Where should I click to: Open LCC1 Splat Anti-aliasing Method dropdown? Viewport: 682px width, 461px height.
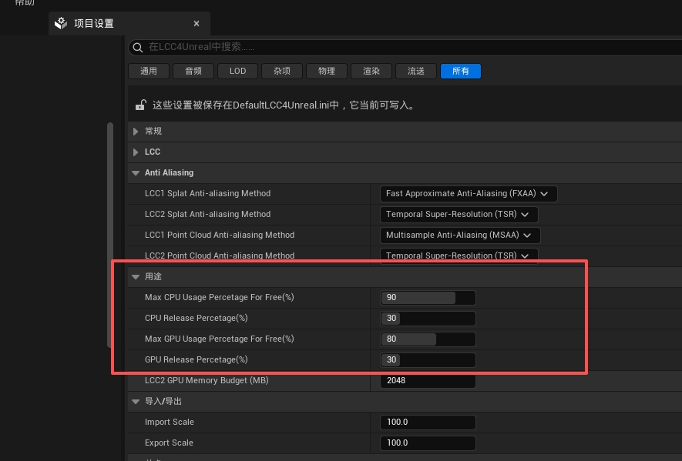pyautogui.click(x=469, y=194)
